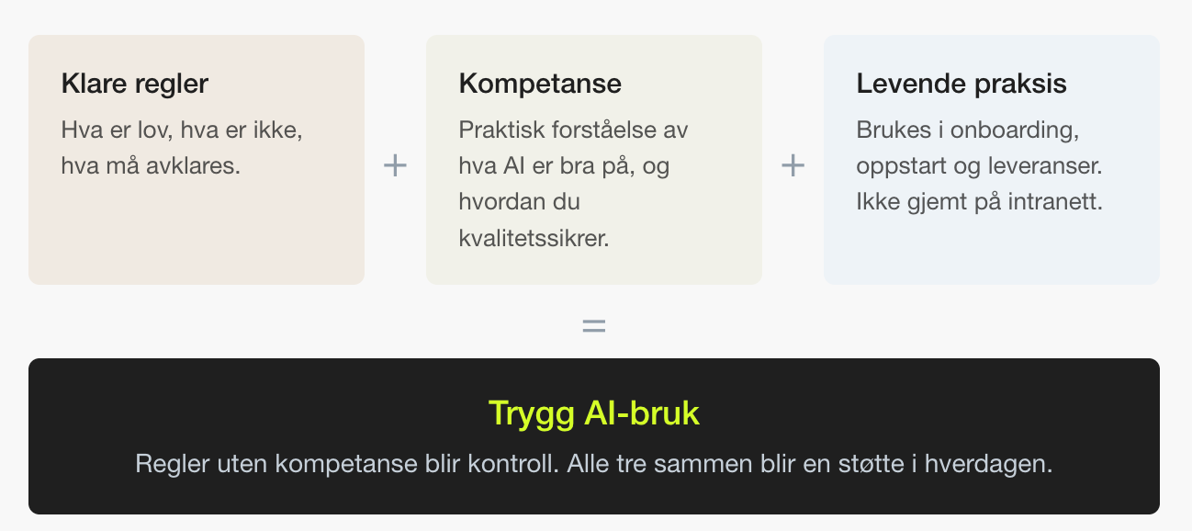Screen dimensions: 1192x531
Task: Click text 'Brukes i onboarding,'
Action: pyautogui.click(x=968, y=130)
